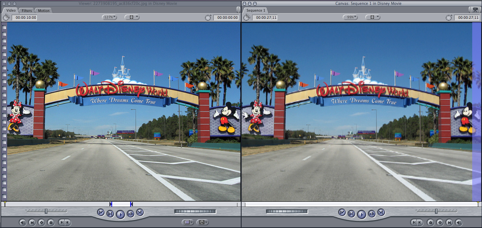
Task: Play In to Out in Canvas
Action: pos(351,214)
